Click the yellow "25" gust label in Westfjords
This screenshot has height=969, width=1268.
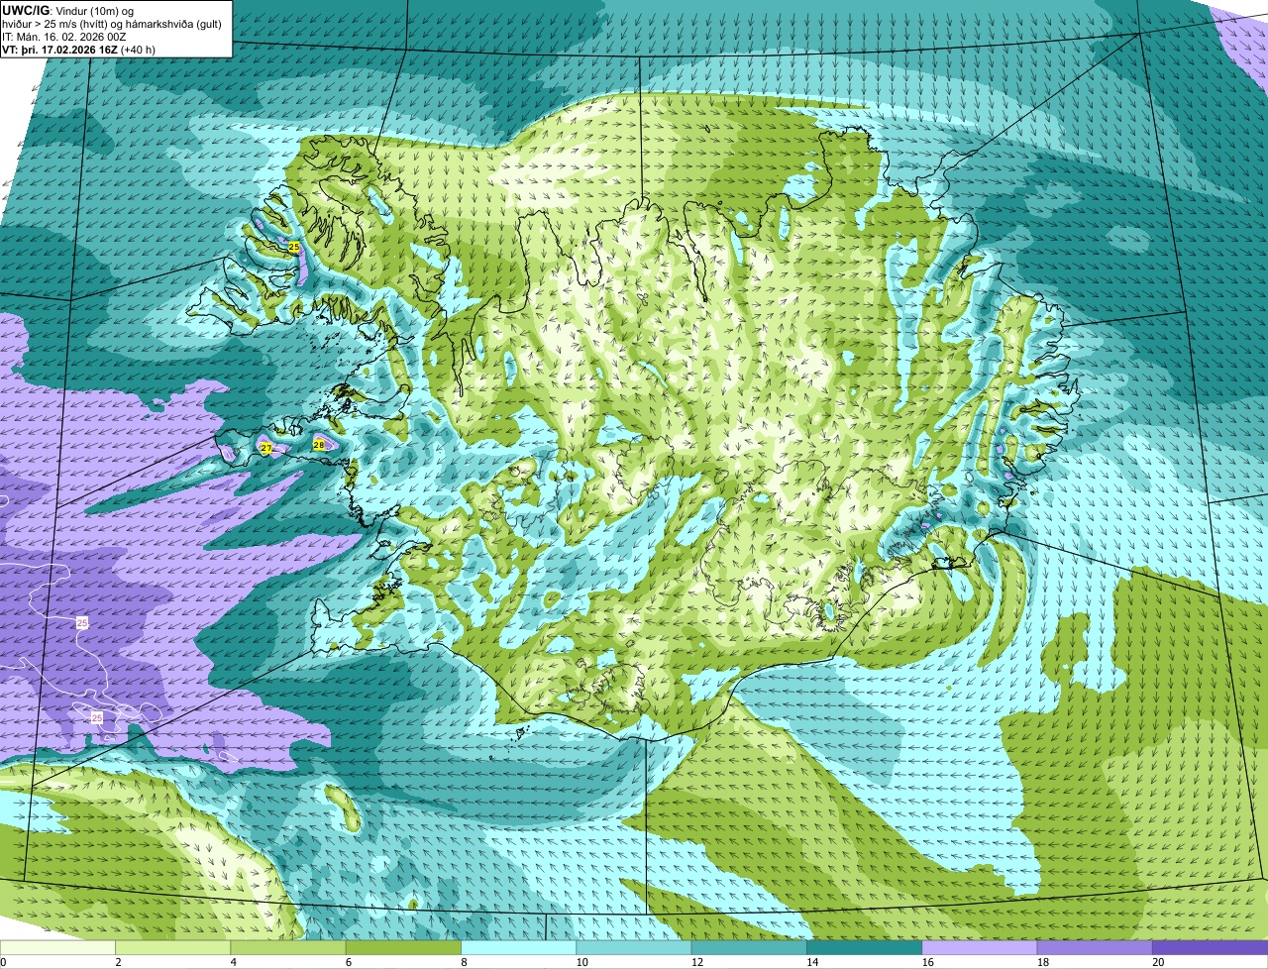pyautogui.click(x=294, y=246)
